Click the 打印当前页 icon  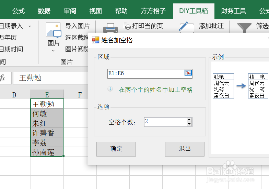(127, 26)
